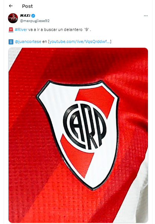Go back using the left arrow
155x224 pixels.
11,6
